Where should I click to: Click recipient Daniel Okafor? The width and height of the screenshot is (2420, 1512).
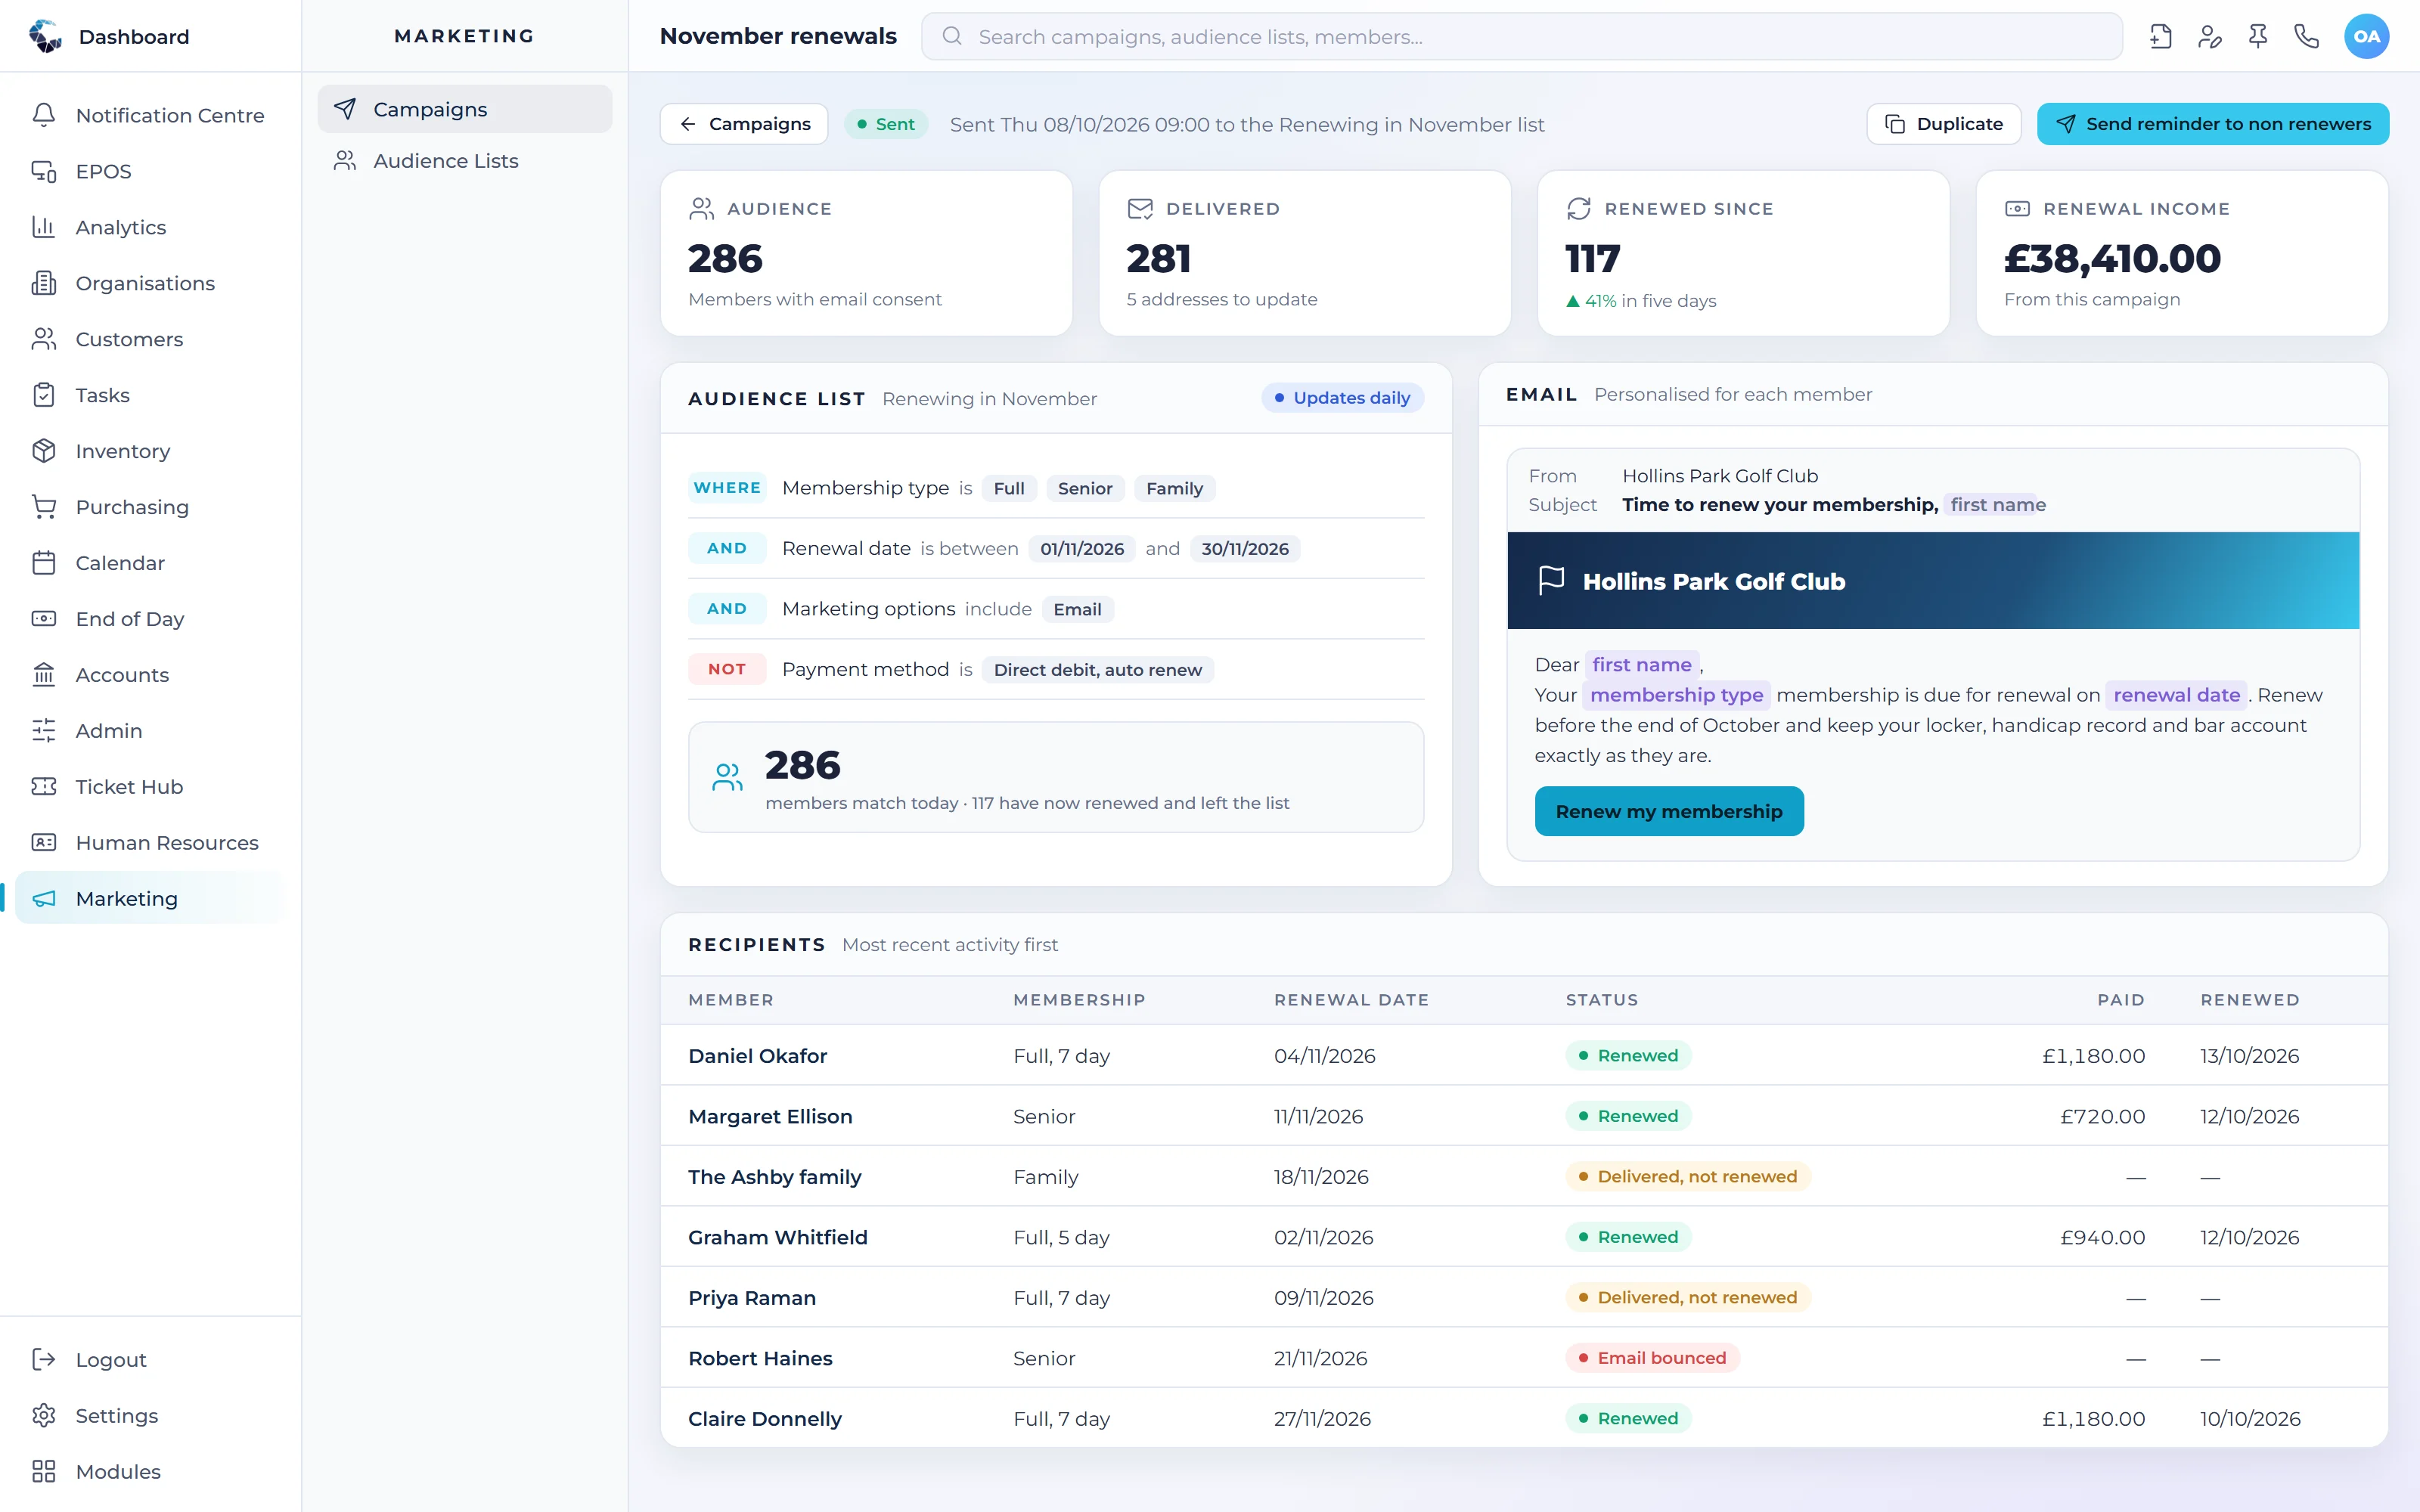(x=757, y=1056)
